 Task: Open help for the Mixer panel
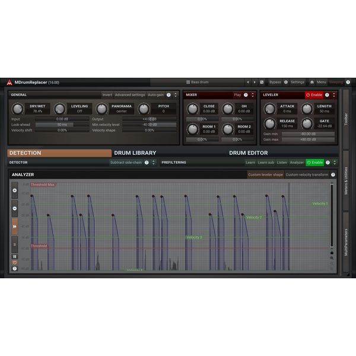click(x=246, y=95)
